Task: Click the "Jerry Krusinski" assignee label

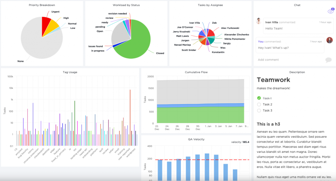Action: pyautogui.click(x=181, y=32)
